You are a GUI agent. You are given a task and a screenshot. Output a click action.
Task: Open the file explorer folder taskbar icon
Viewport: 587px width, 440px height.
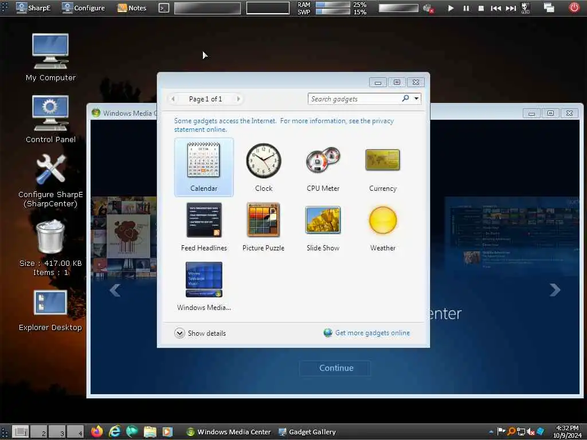(x=150, y=431)
